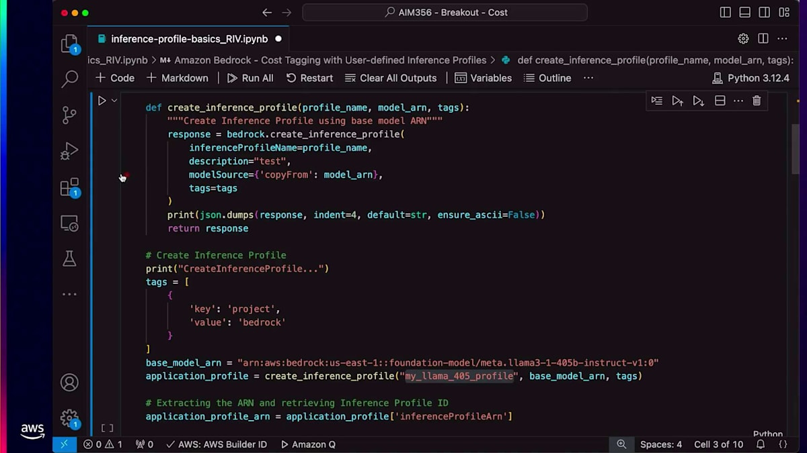Open the Run and Debug view

point(70,152)
